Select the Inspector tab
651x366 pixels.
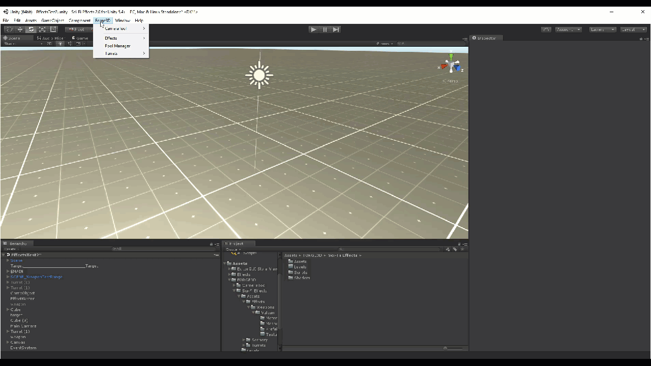point(487,38)
